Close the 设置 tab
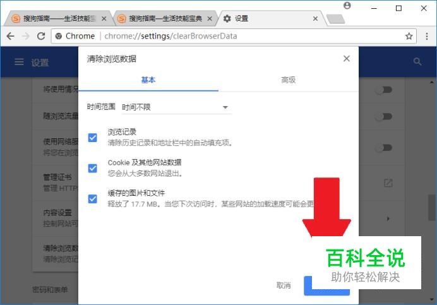437x305 pixels. coord(315,19)
